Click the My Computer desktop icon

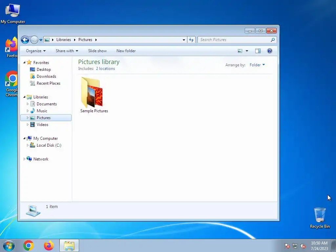tap(13, 13)
